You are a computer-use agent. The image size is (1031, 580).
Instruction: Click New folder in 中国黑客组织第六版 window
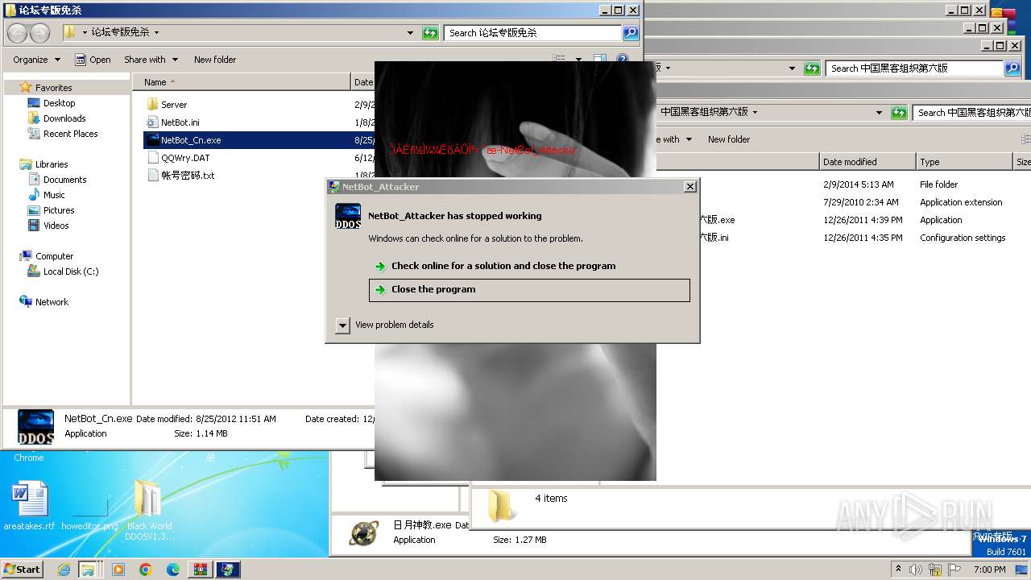(x=729, y=139)
